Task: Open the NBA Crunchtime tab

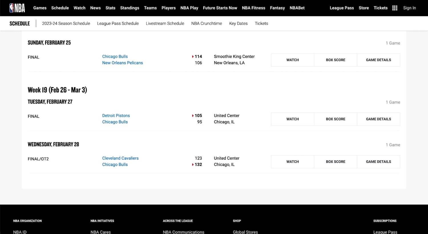Action: [x=207, y=23]
